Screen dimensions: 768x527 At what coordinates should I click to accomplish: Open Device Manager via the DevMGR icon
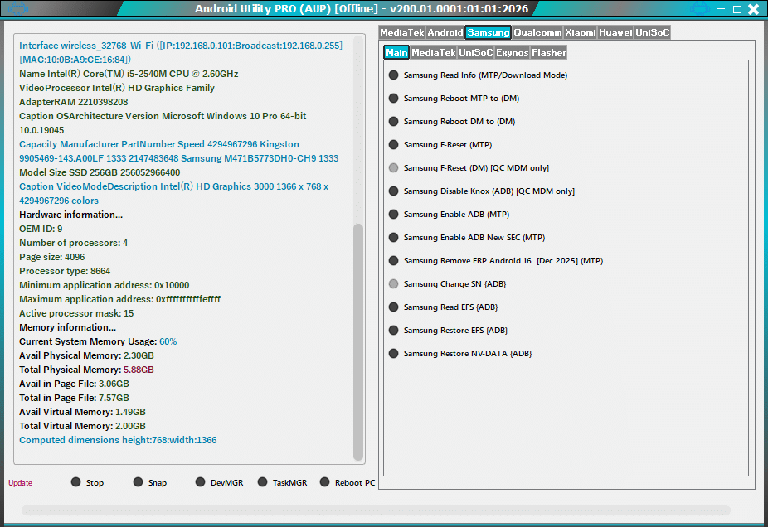[x=199, y=481]
